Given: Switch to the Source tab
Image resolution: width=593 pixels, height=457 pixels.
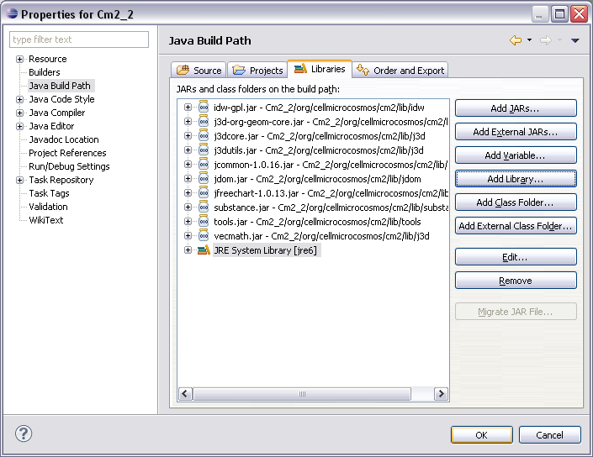Looking at the screenshot, I should point(199,71).
